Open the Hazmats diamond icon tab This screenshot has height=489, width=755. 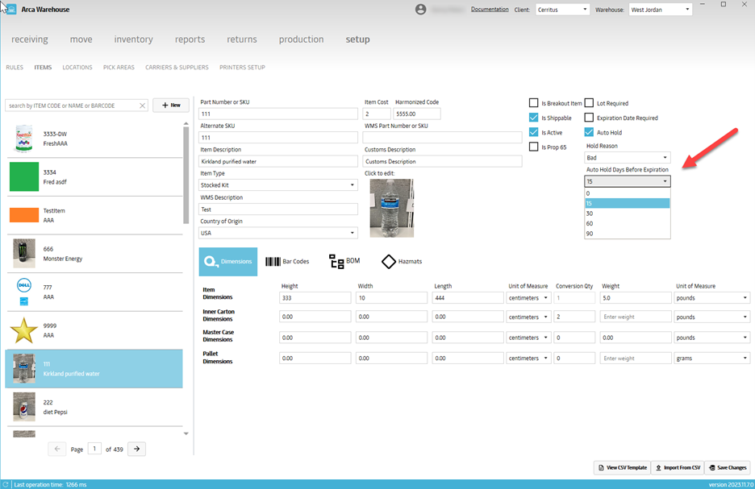(x=389, y=262)
